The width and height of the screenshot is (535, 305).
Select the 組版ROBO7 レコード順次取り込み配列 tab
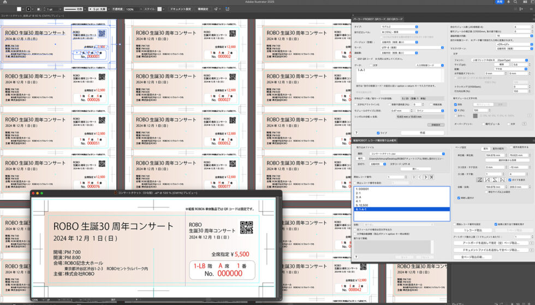pos(374,141)
